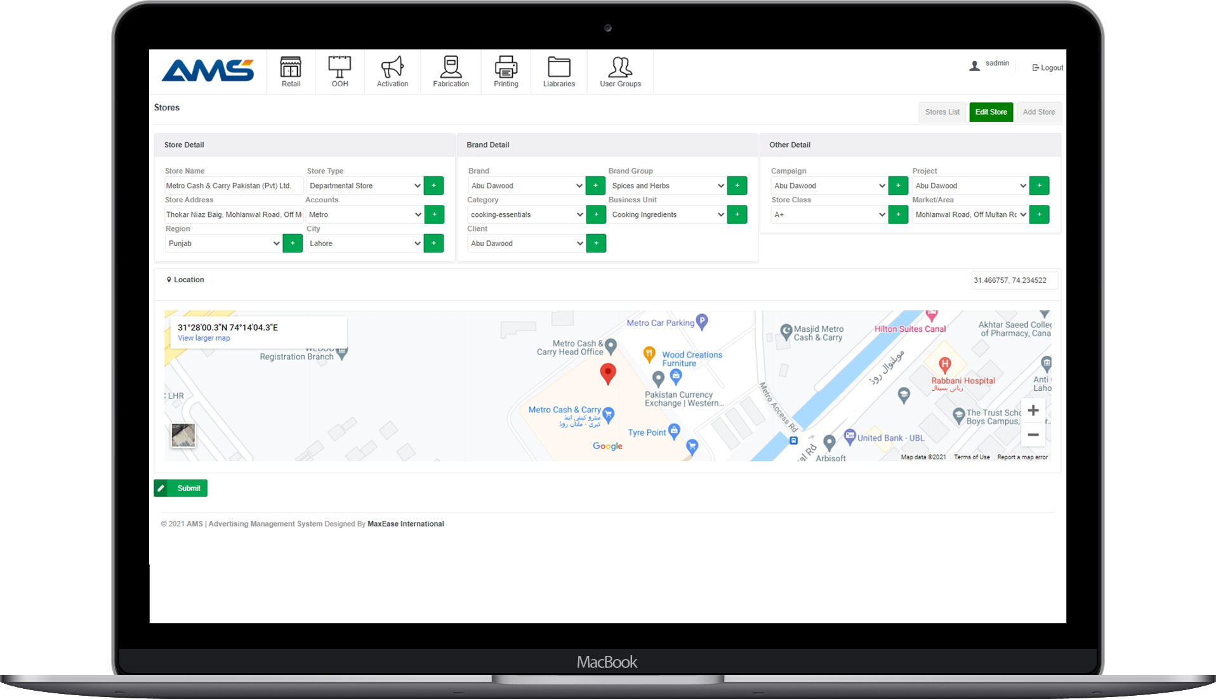
Task: Open the Activation megaphone icon
Action: tap(392, 72)
